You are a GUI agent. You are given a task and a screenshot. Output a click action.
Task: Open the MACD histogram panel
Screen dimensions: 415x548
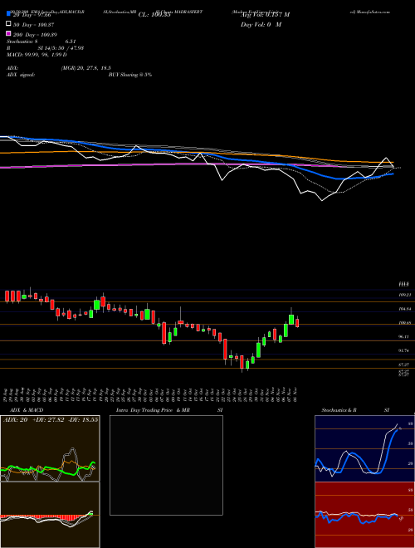pyautogui.click(x=50, y=515)
